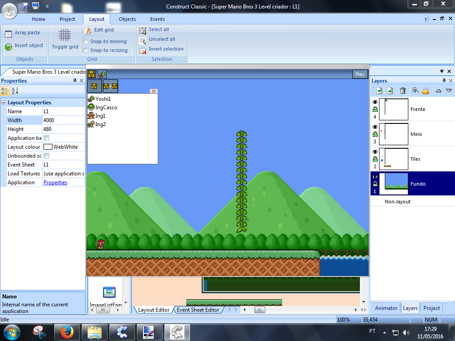Switch to the Project panel tab
The width and height of the screenshot is (455, 341).
431,308
